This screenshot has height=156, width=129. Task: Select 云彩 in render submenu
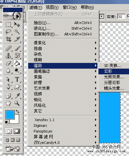[x=114, y=71]
